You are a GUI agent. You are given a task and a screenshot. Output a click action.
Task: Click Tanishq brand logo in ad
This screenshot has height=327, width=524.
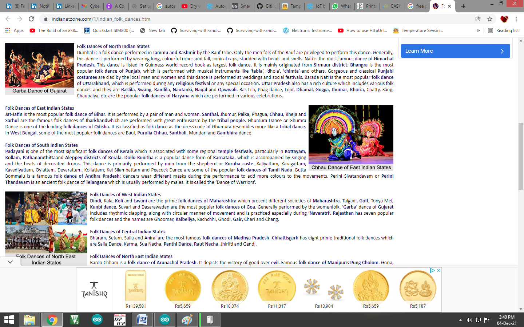coord(94,290)
